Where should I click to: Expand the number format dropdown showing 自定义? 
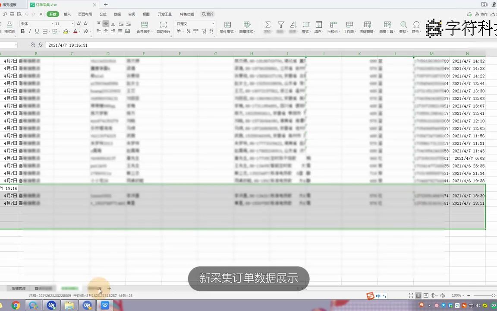click(x=213, y=23)
